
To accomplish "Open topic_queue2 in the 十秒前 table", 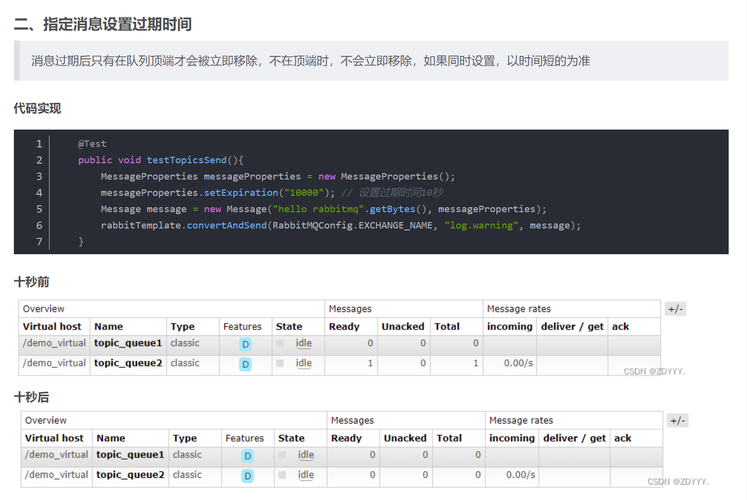I will (x=128, y=363).
